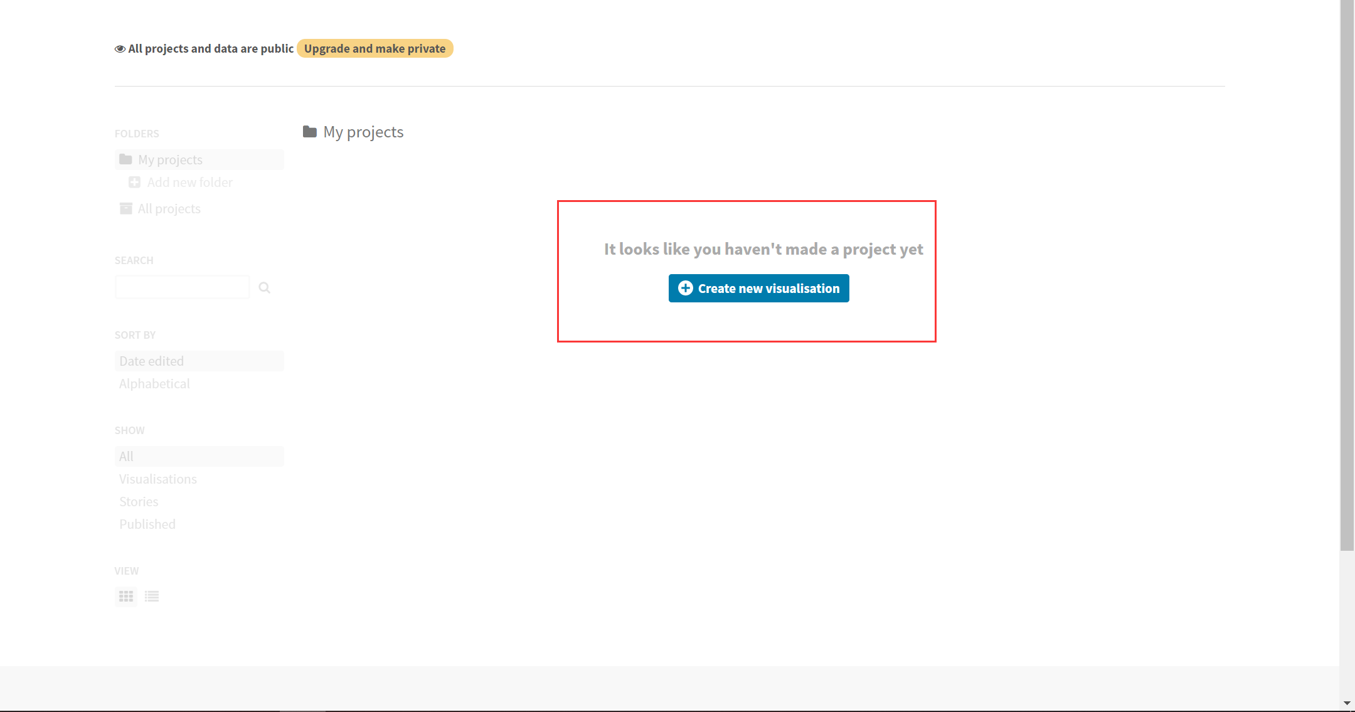
Task: Sort projects by Date edited
Action: (152, 361)
